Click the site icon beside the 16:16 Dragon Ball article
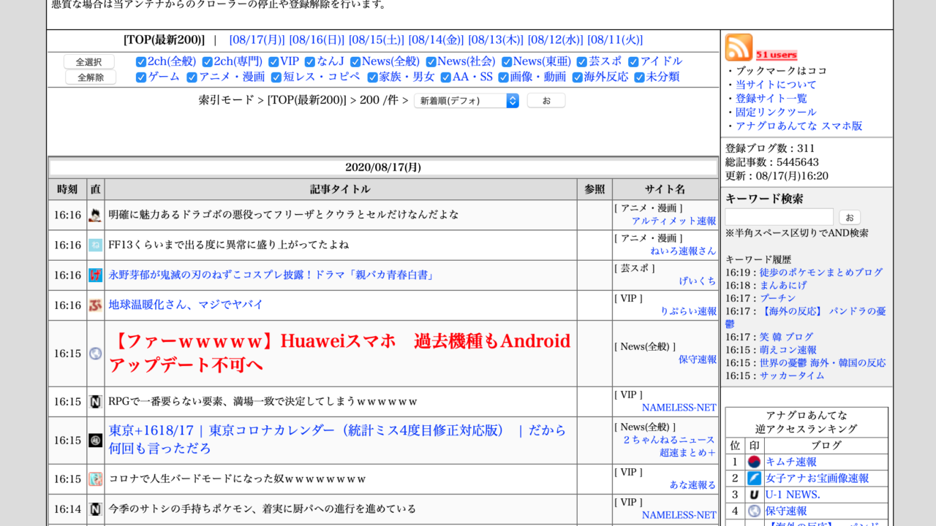The image size is (936, 526). point(95,215)
